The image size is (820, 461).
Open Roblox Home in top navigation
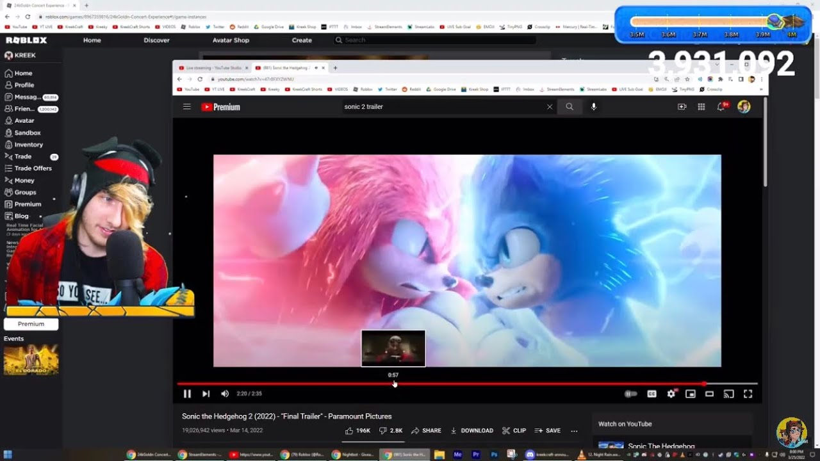pos(92,40)
